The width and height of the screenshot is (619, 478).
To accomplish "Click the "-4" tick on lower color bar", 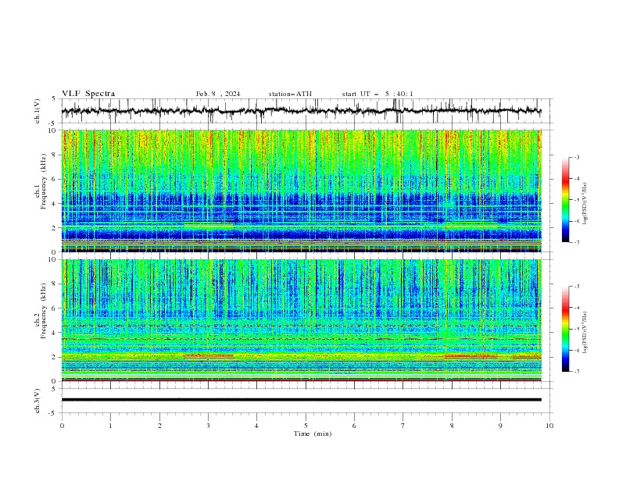I will (x=577, y=308).
